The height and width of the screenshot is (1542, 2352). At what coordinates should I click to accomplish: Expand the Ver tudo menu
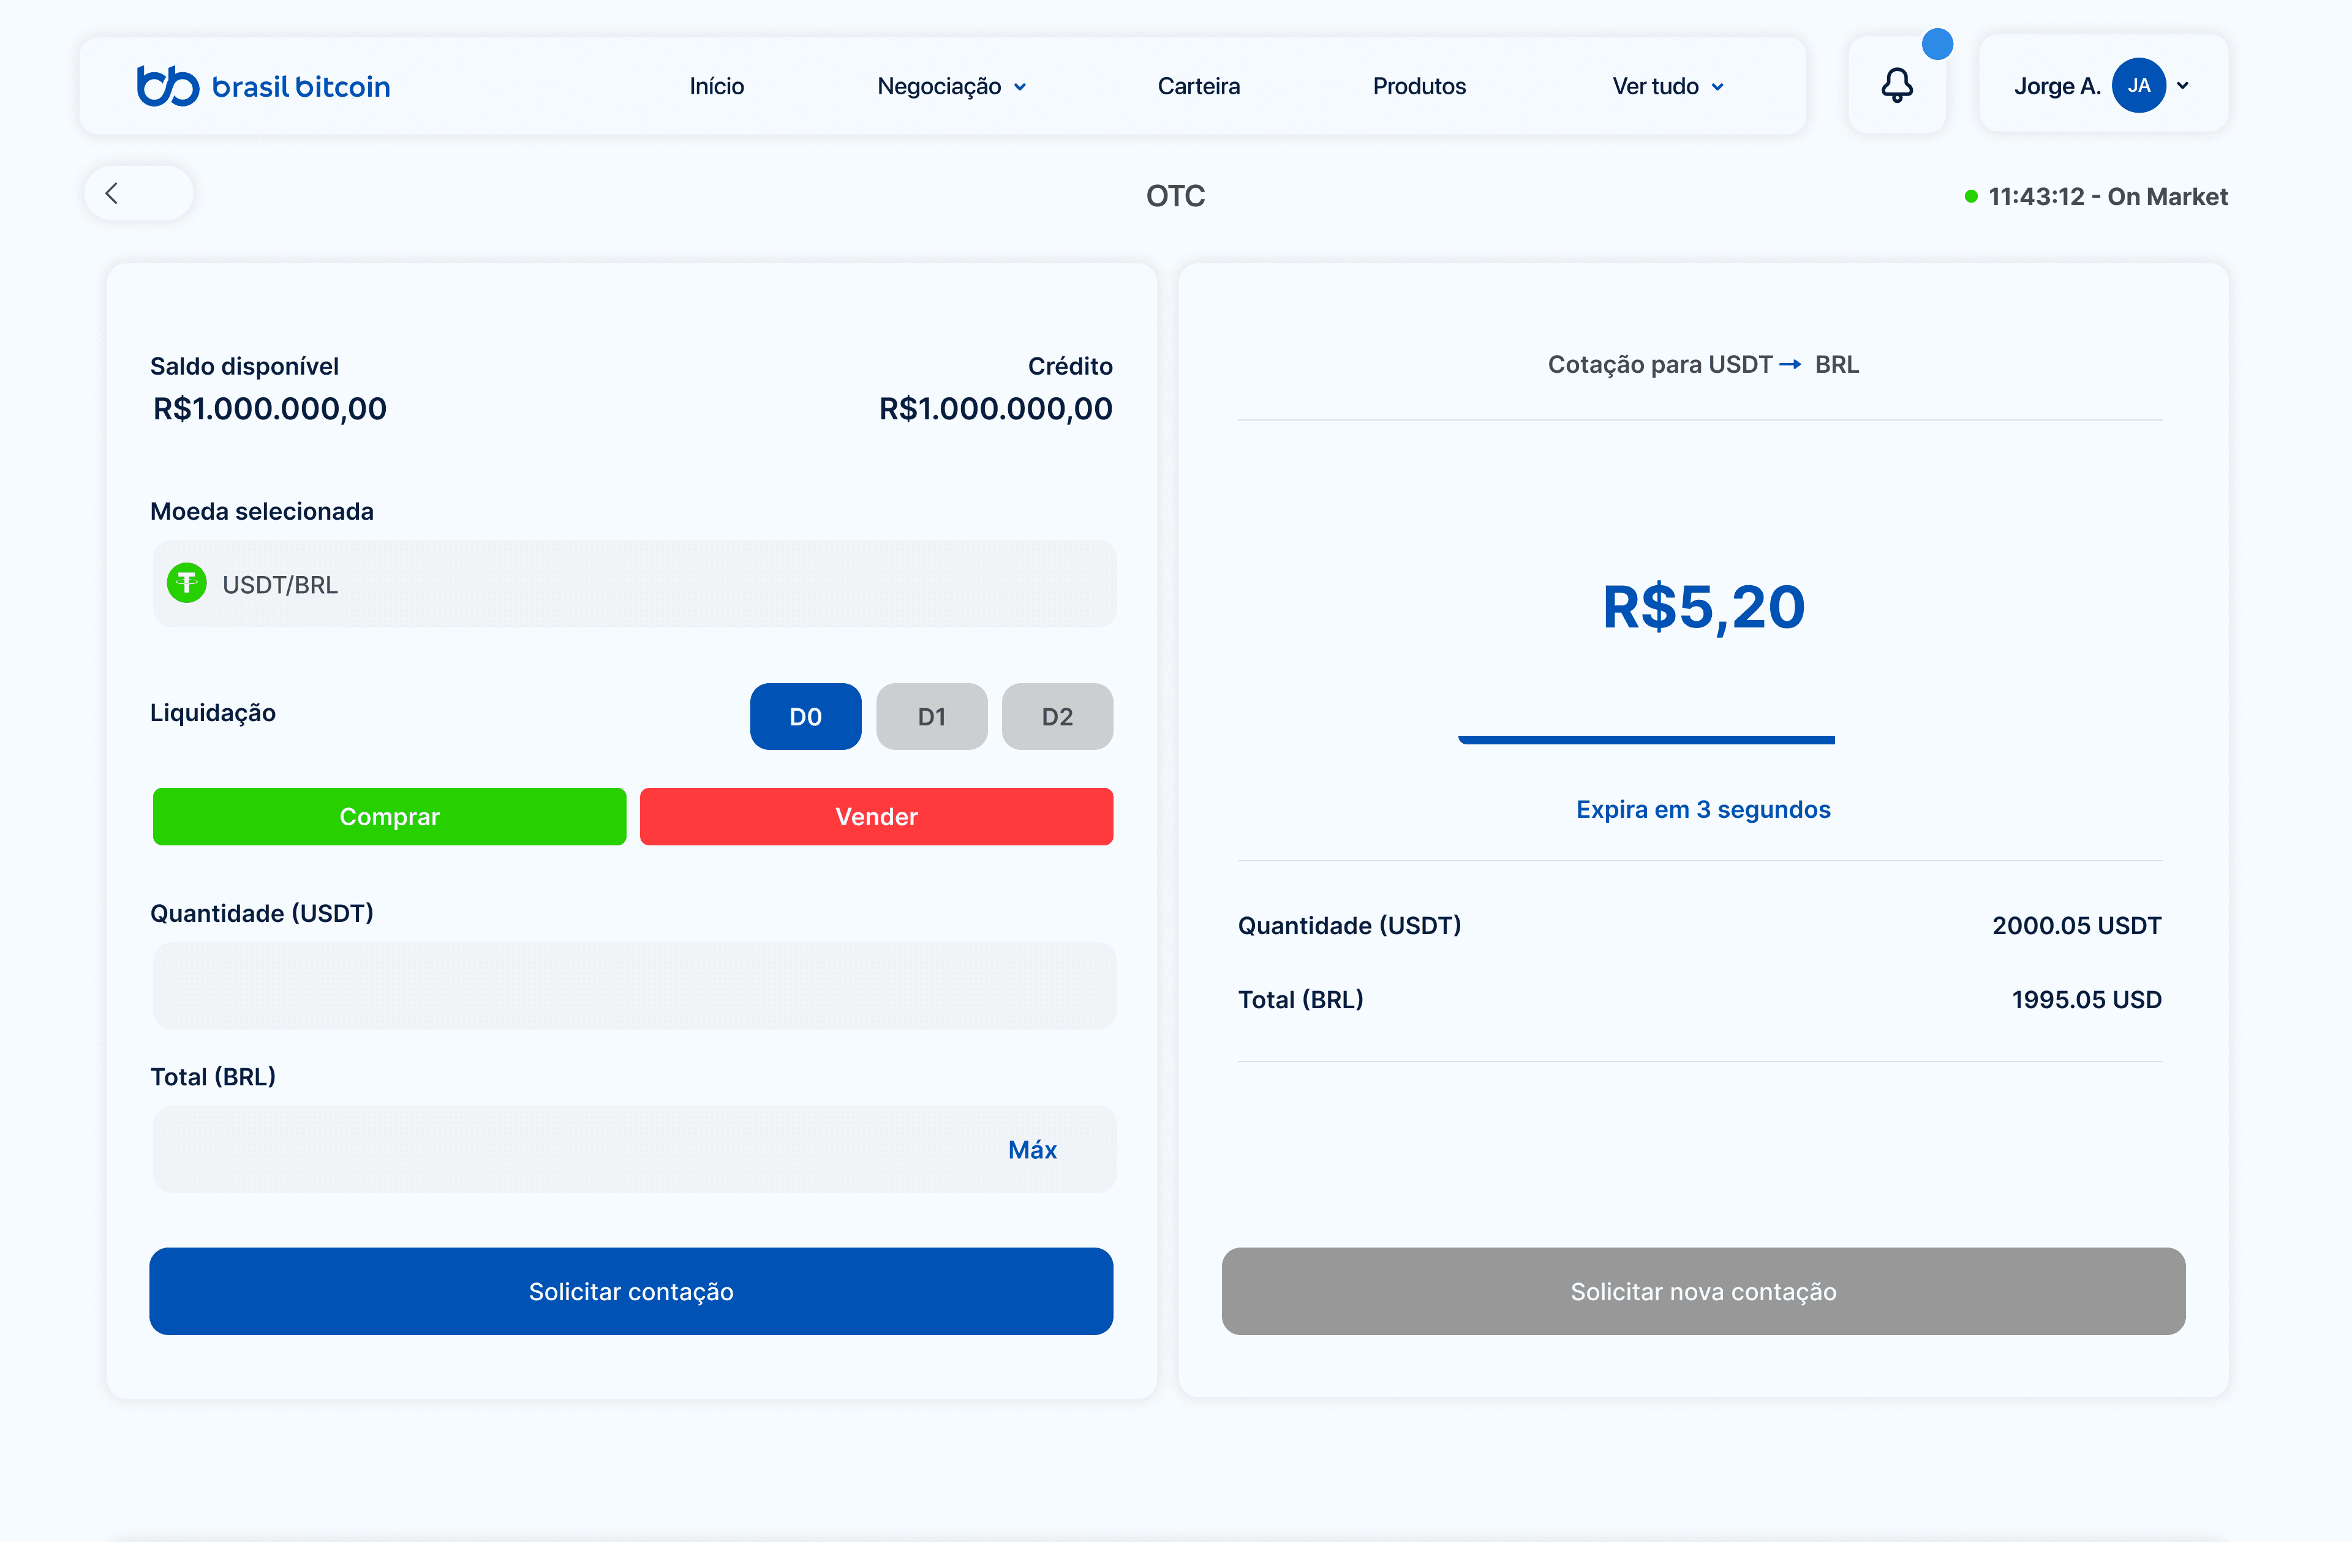pyautogui.click(x=1667, y=87)
